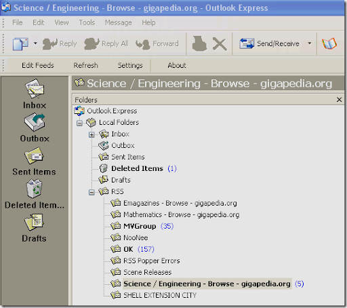The height and width of the screenshot is (308, 347).
Task: Click the Reply All toolbar button
Action: (106, 43)
